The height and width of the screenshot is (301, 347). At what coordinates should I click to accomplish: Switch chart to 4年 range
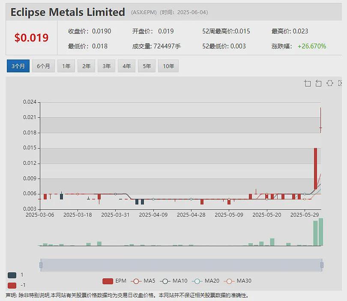(126, 66)
